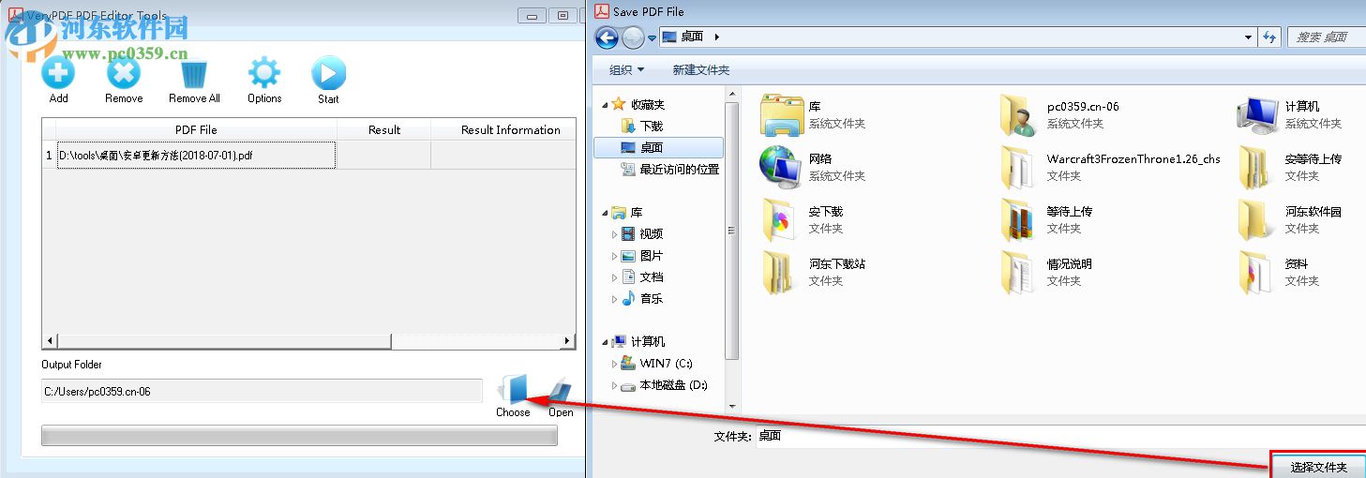Click the PDF File column header
Viewport: 1366px width, 478px height.
pos(196,130)
